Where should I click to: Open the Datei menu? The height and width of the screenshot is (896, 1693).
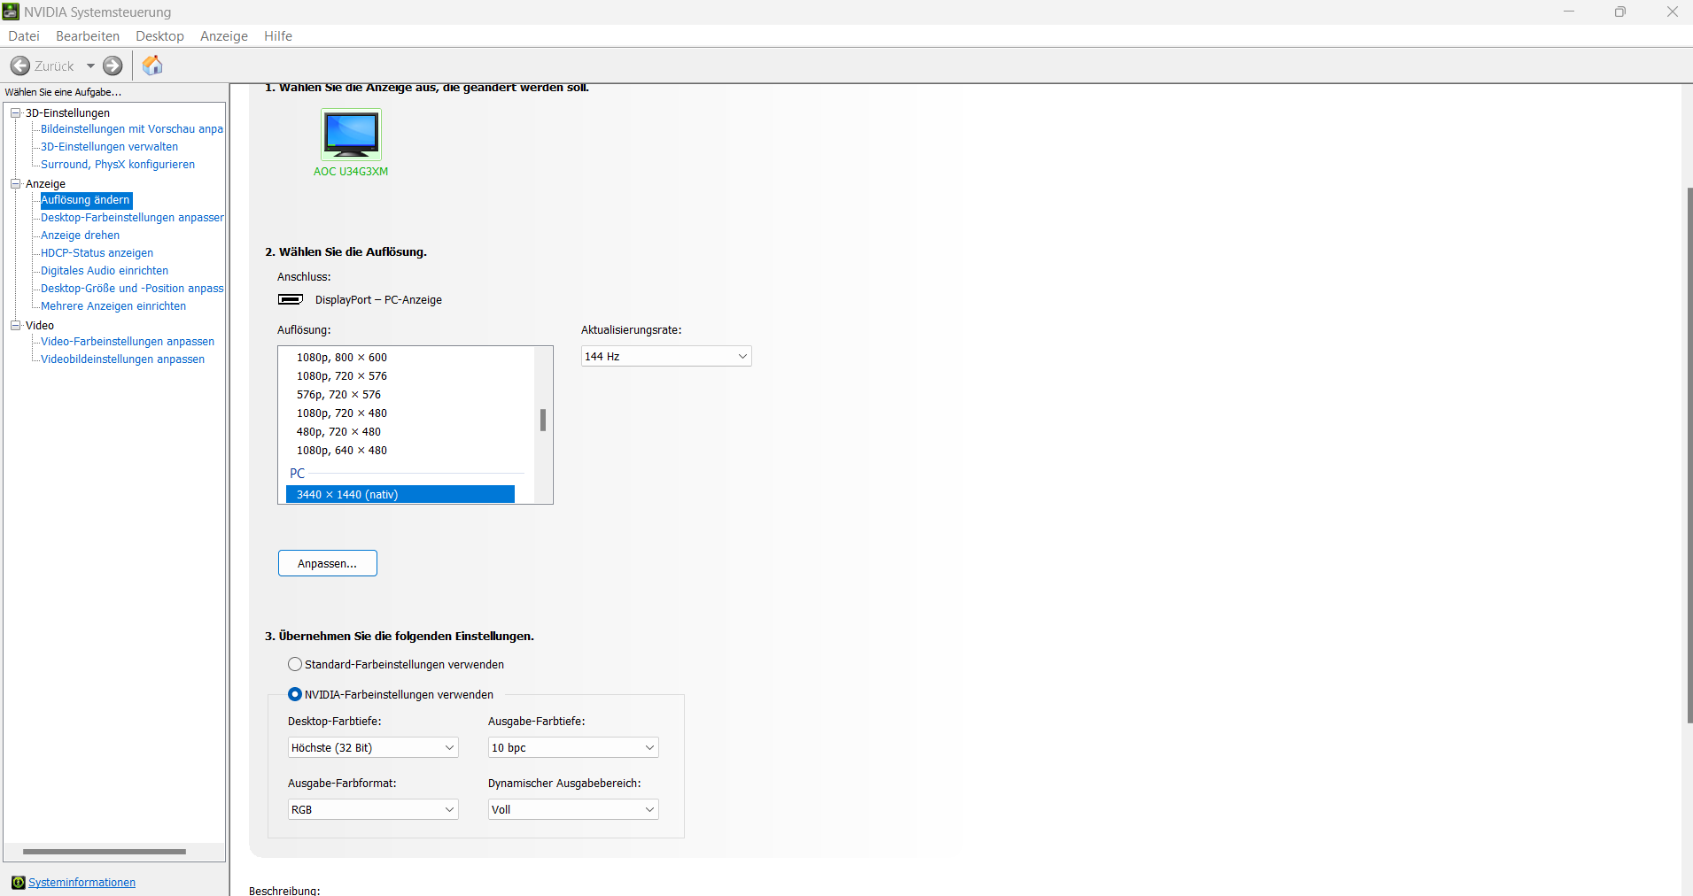(x=24, y=36)
